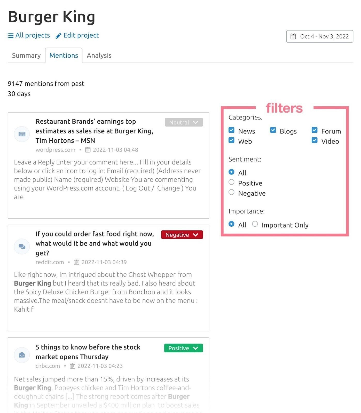
Task: Click calendar icon next to 2022-11-03 04:48
Action: [x=88, y=150]
